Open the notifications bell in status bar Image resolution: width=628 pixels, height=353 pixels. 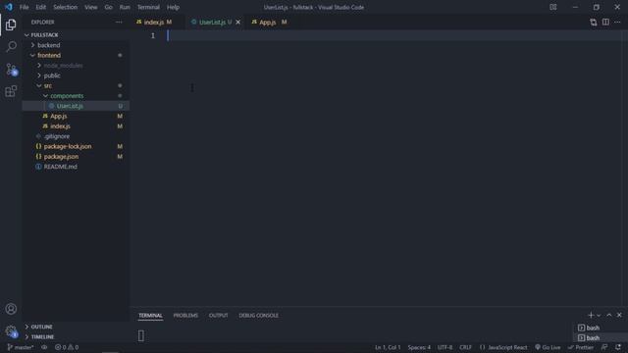618,347
